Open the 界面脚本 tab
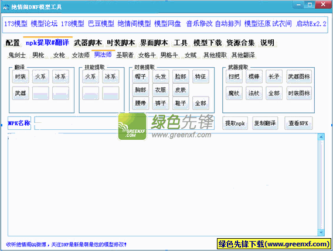 154,43
